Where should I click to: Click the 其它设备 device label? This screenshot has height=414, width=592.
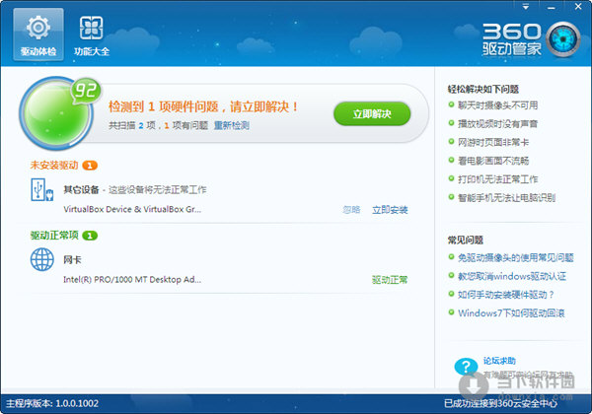coord(81,189)
